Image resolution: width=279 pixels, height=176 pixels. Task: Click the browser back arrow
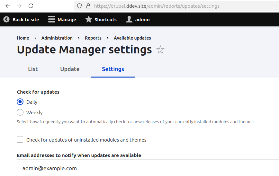point(8,6)
